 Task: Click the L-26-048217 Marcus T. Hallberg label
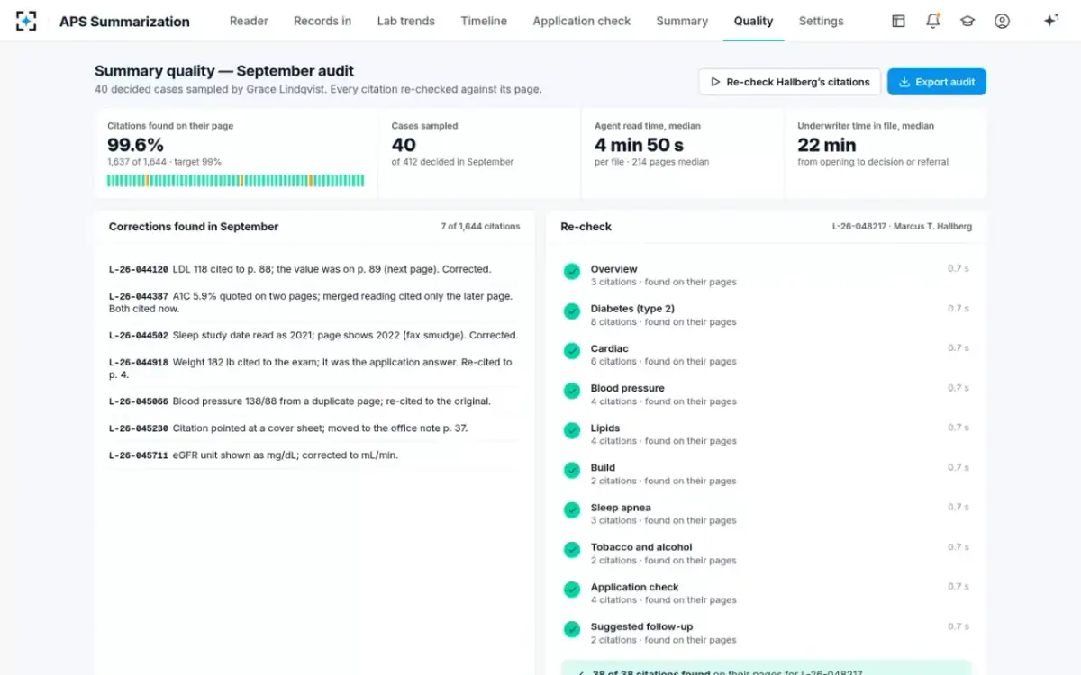click(x=902, y=227)
